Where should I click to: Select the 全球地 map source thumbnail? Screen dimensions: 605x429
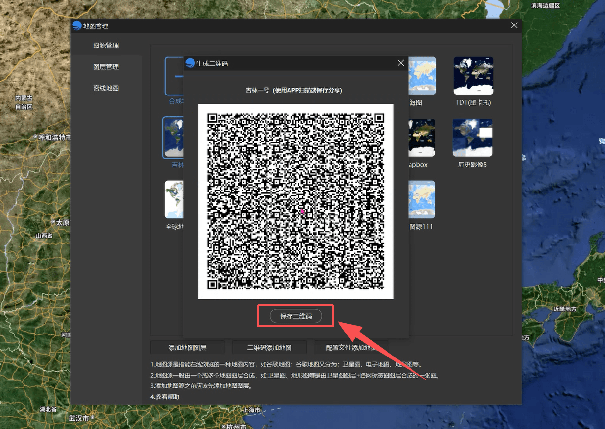click(x=174, y=199)
